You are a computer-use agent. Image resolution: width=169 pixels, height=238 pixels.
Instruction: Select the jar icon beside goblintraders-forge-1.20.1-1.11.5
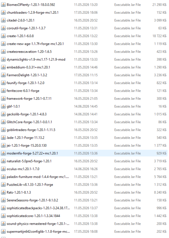click(4, 130)
